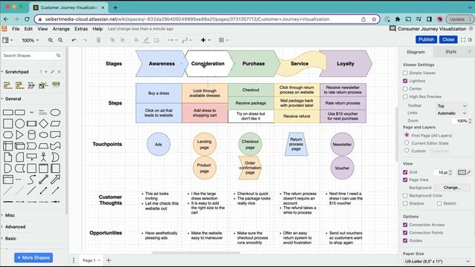The width and height of the screenshot is (475, 267).
Task: Open the insert plus dropdown
Action: click(x=206, y=40)
